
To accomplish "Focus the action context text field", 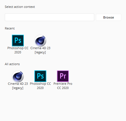I will click(x=49, y=17).
